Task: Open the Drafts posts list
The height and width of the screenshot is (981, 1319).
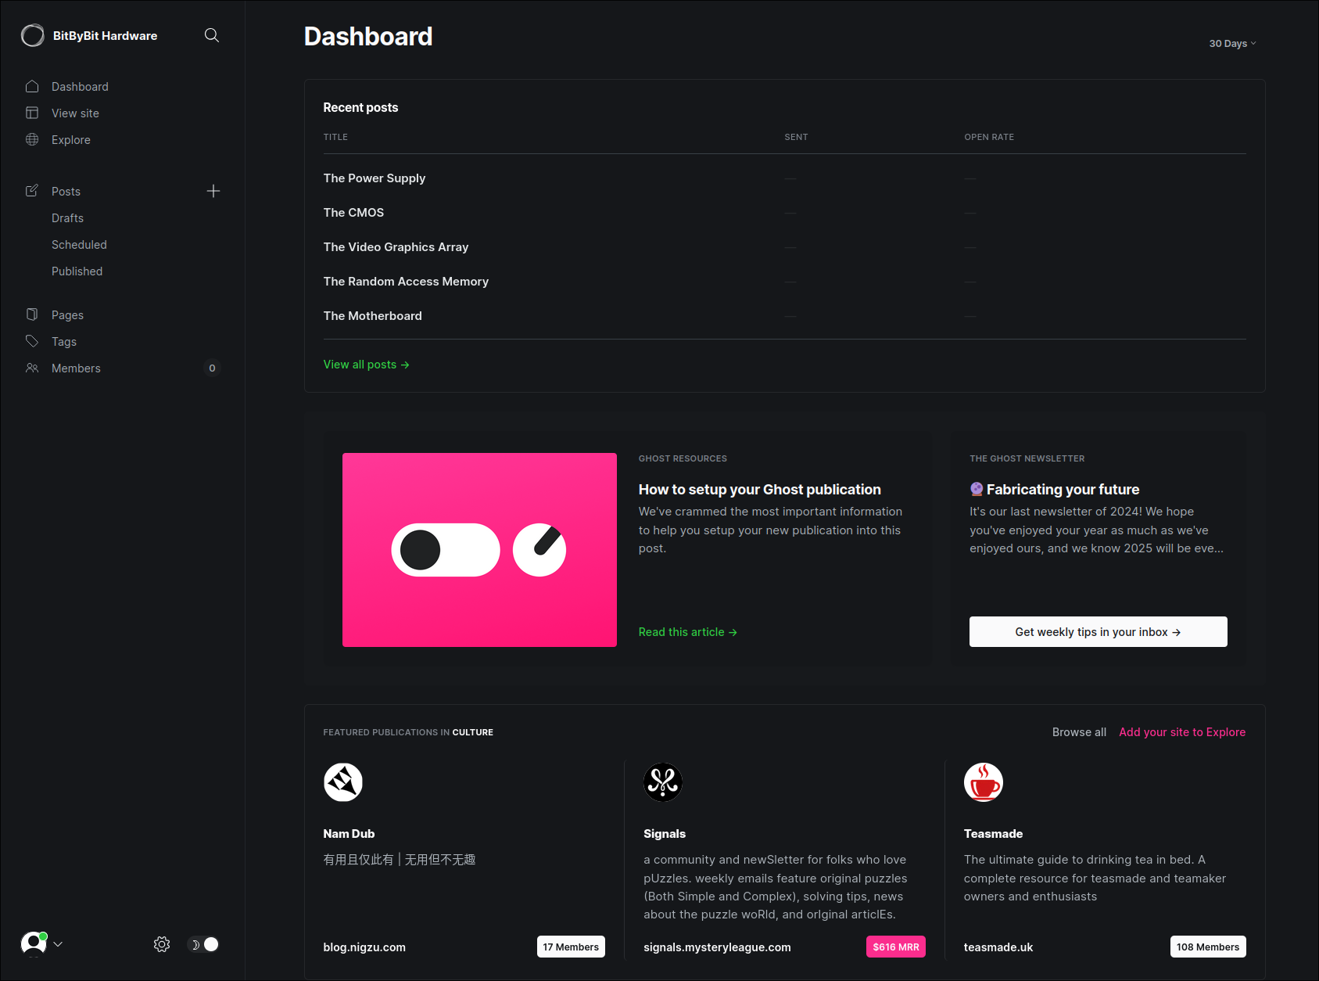Action: pos(67,218)
